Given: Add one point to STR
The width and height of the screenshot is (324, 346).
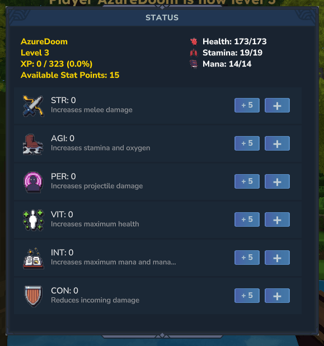Looking at the screenshot, I should (x=277, y=105).
